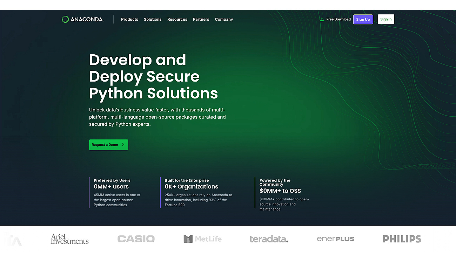Click the purple Sign Up button
Image resolution: width=456 pixels, height=276 pixels.
pyautogui.click(x=363, y=19)
